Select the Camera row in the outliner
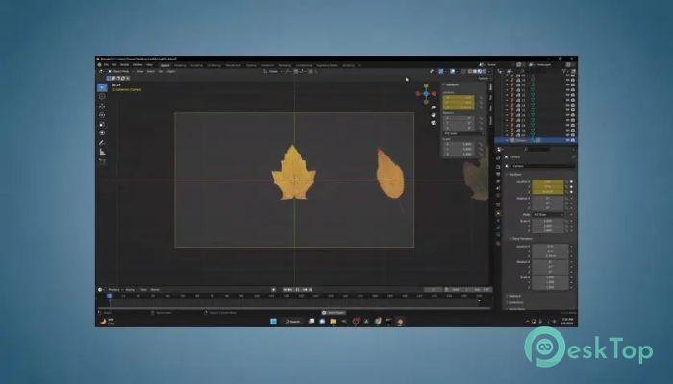 (x=536, y=140)
